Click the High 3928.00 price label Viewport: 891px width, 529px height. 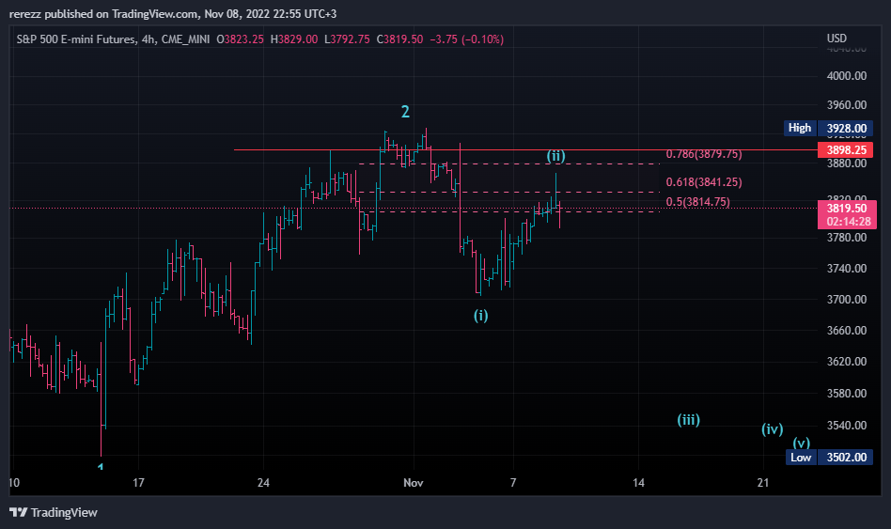[x=828, y=128]
